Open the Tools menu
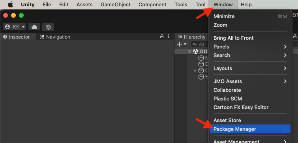Image resolution: width=298 pixels, height=143 pixels. click(x=181, y=5)
